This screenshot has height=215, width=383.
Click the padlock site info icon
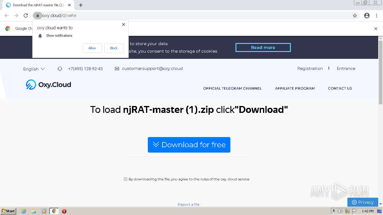click(x=37, y=16)
